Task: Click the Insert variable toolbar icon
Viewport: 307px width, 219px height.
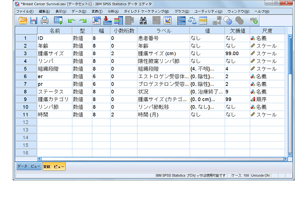Action: (x=167, y=21)
